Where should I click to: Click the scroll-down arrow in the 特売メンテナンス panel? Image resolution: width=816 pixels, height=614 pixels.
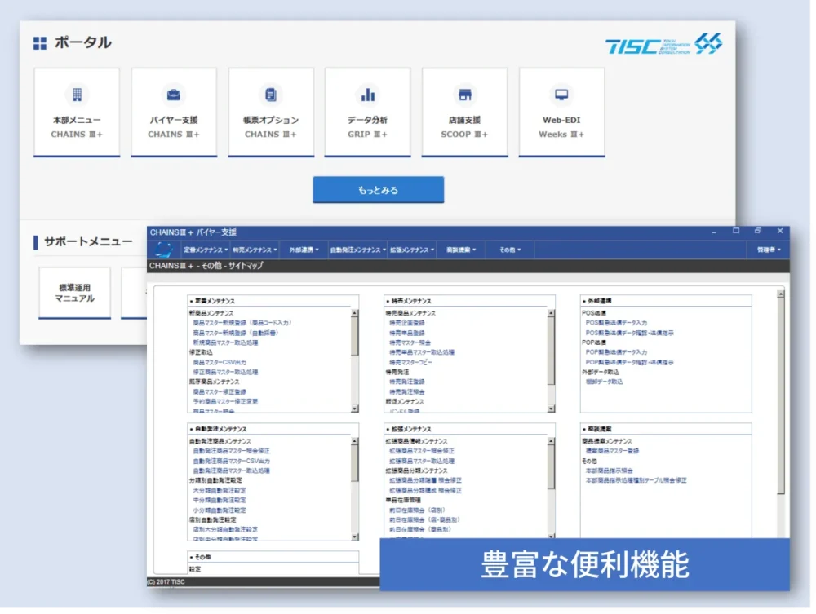pyautogui.click(x=551, y=409)
